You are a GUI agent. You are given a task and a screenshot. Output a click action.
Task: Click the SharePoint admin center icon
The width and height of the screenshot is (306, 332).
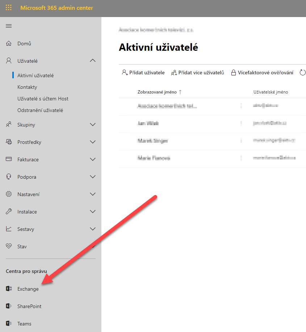[x=9, y=306]
